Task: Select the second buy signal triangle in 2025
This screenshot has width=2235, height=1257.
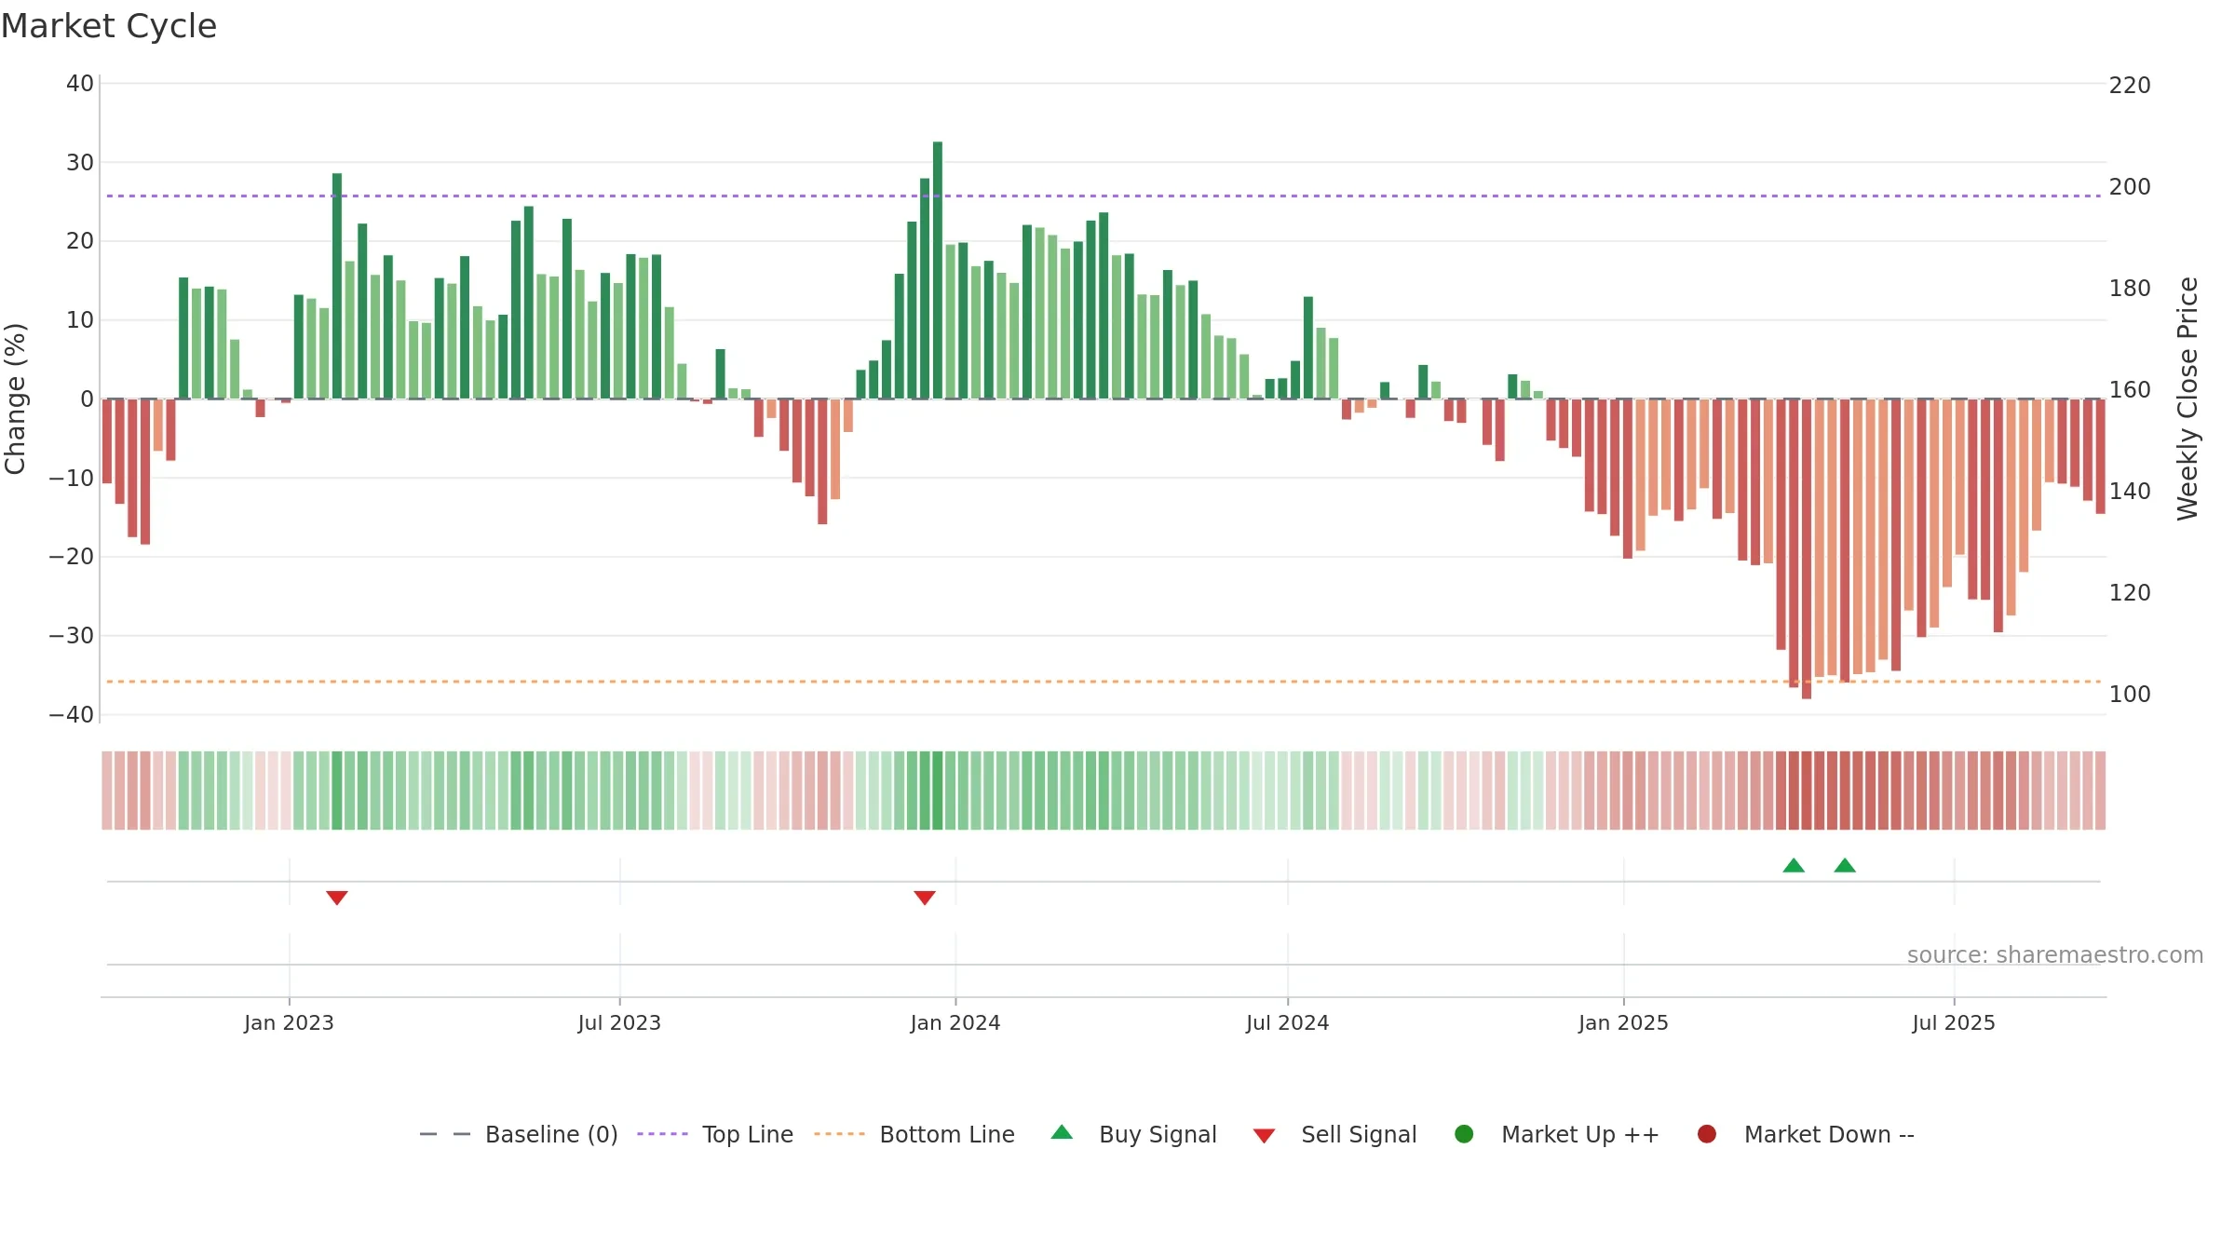Action: [1845, 865]
